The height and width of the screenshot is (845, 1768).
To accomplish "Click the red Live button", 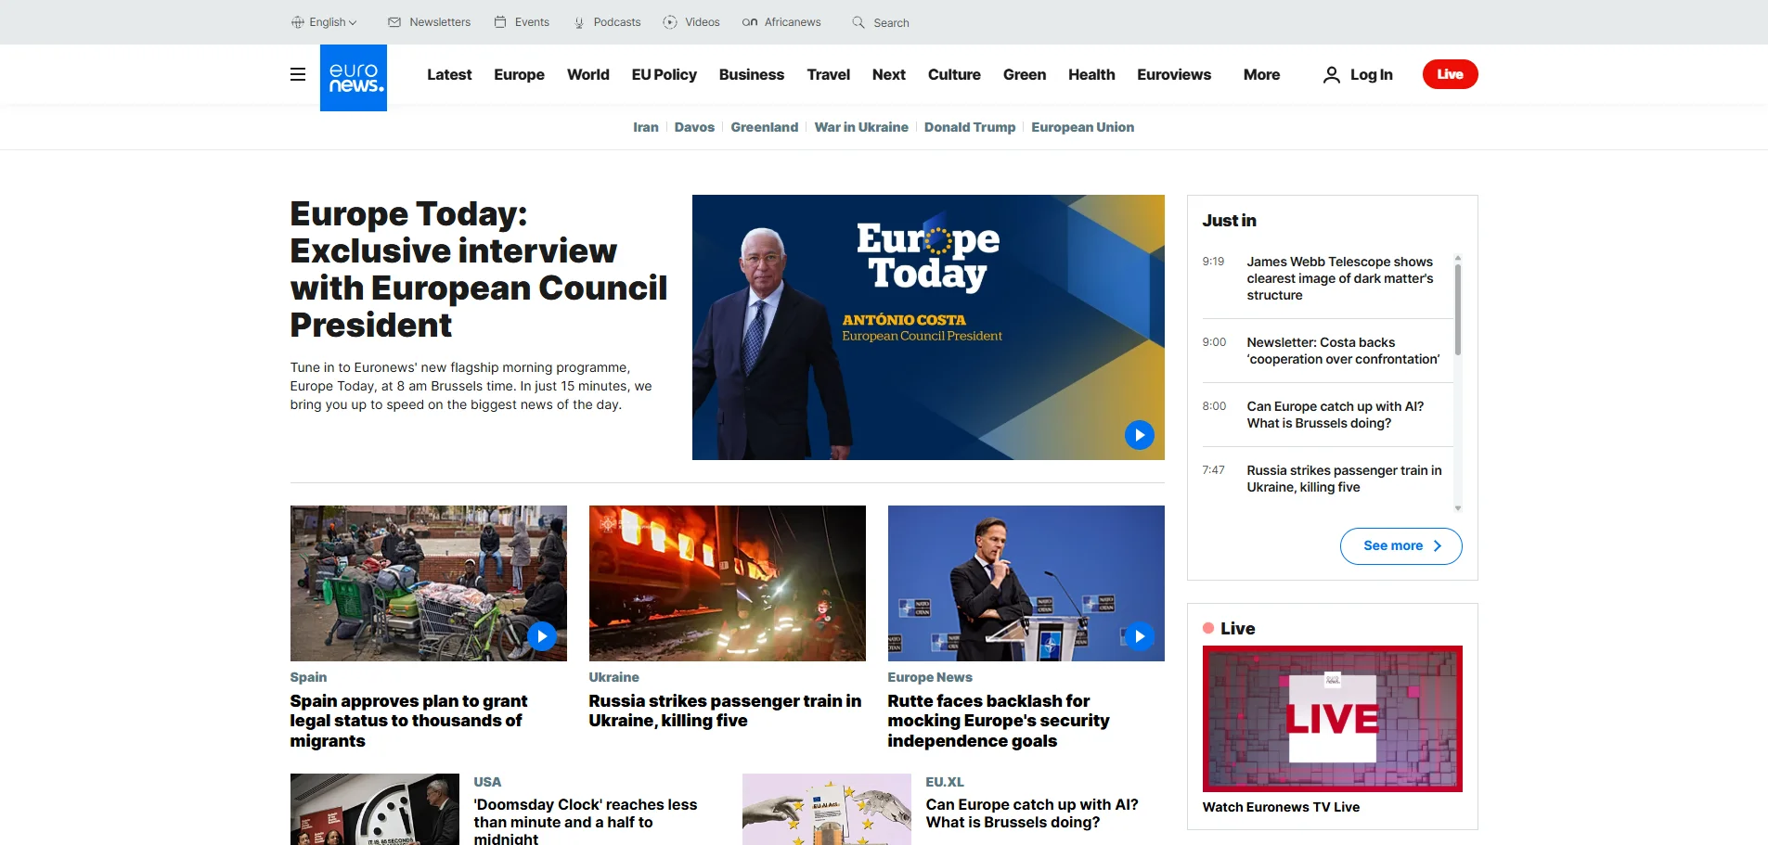I will pos(1450,73).
